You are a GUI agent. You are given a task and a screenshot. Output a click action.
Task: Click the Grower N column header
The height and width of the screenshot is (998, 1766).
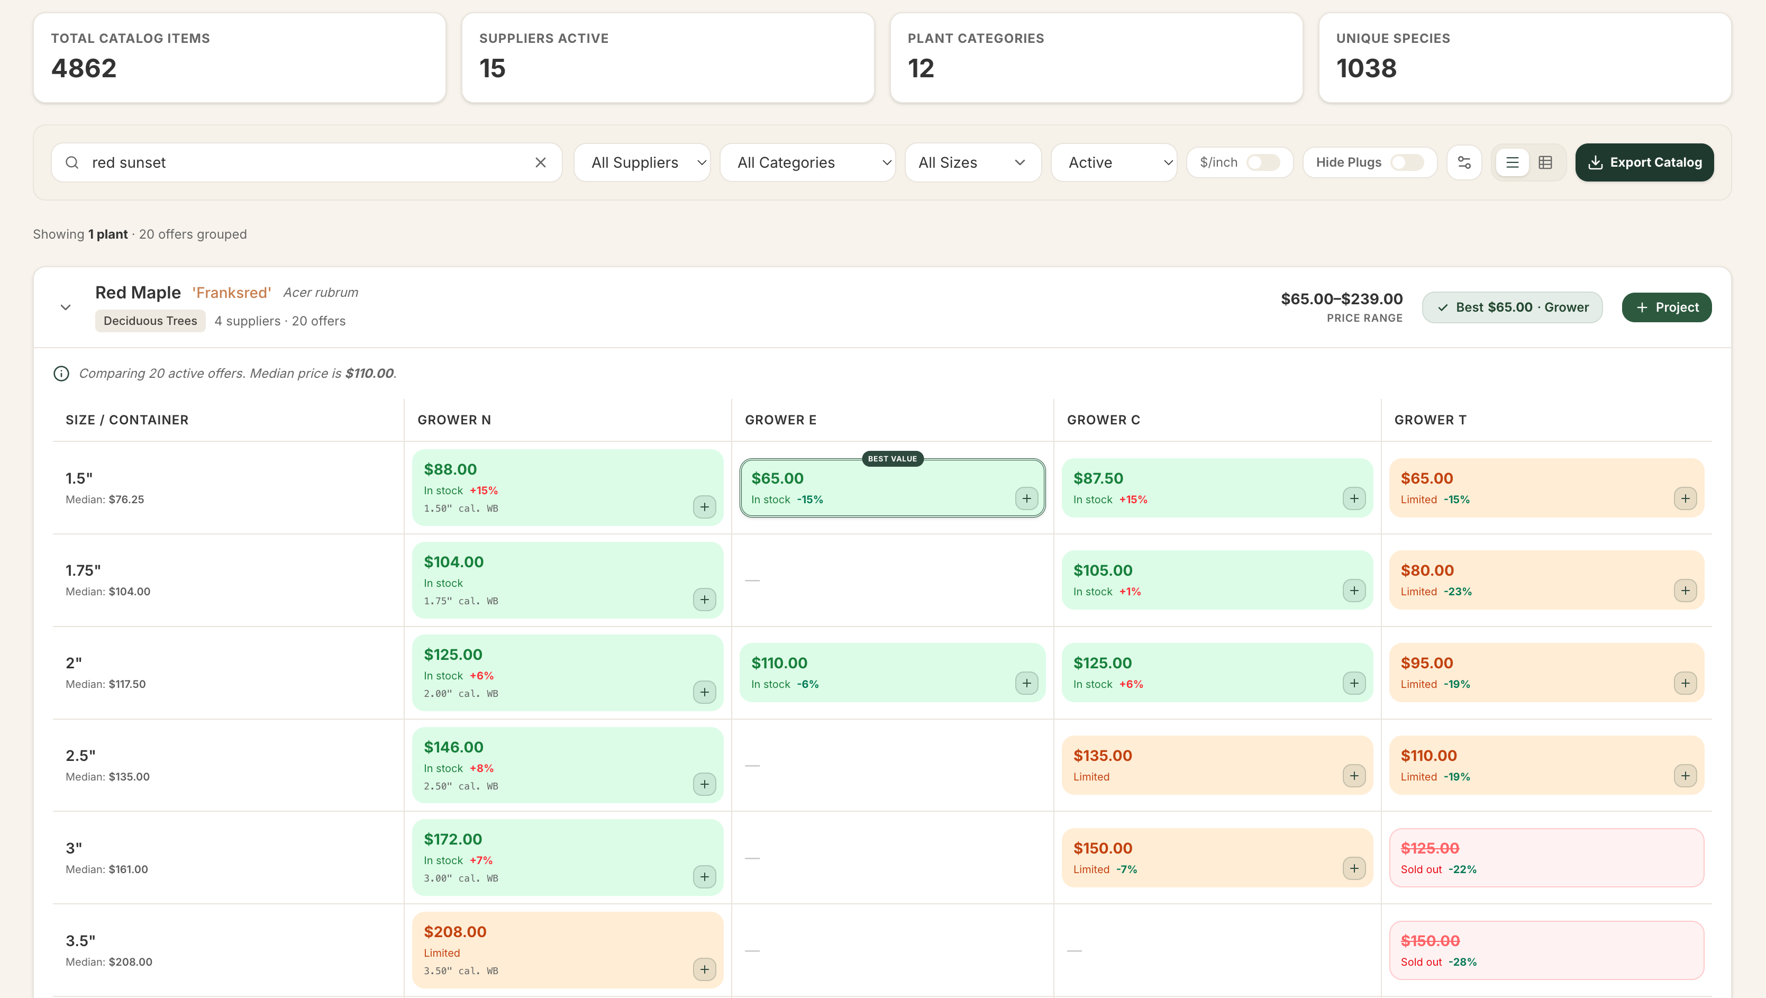tap(454, 420)
